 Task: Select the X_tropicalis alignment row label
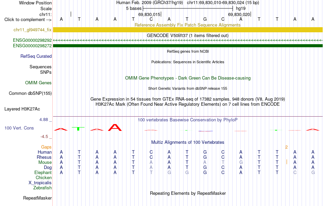(40, 183)
